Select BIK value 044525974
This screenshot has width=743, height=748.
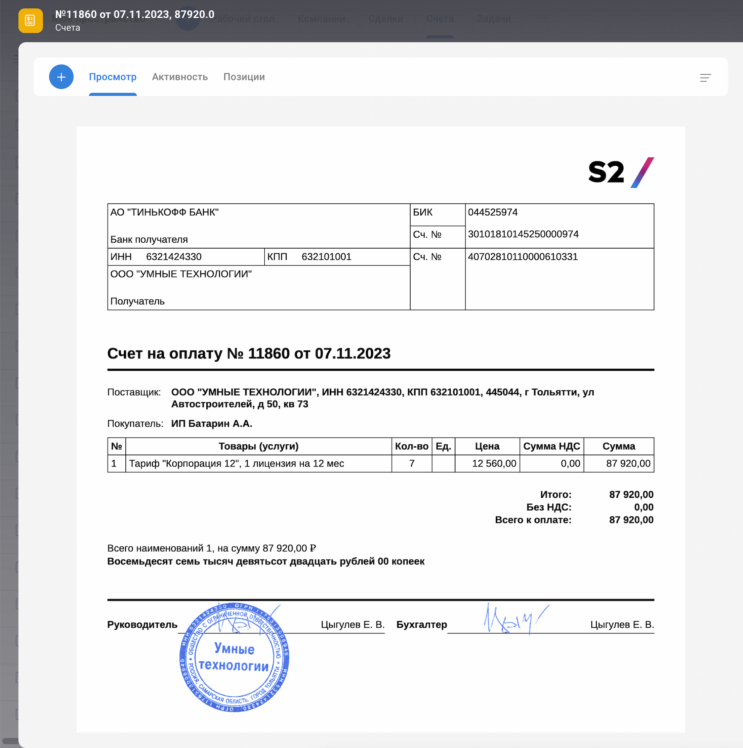(x=493, y=212)
